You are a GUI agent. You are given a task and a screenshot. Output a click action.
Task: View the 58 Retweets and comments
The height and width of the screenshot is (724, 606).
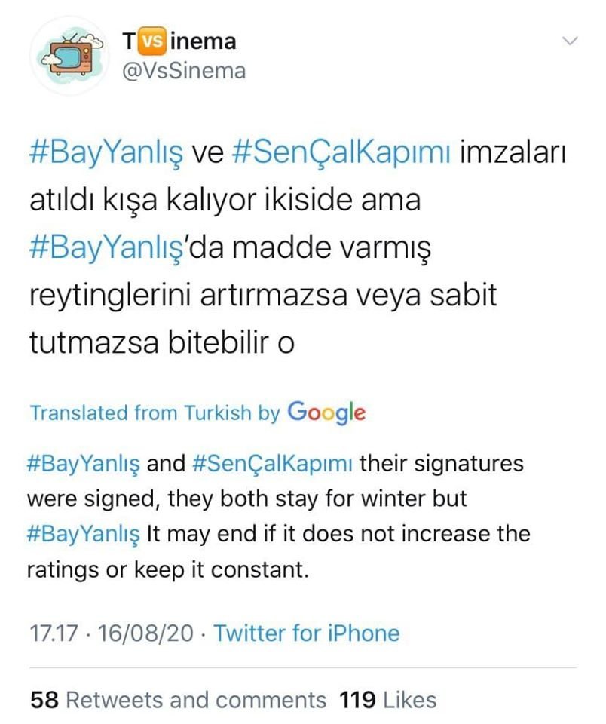tap(178, 700)
